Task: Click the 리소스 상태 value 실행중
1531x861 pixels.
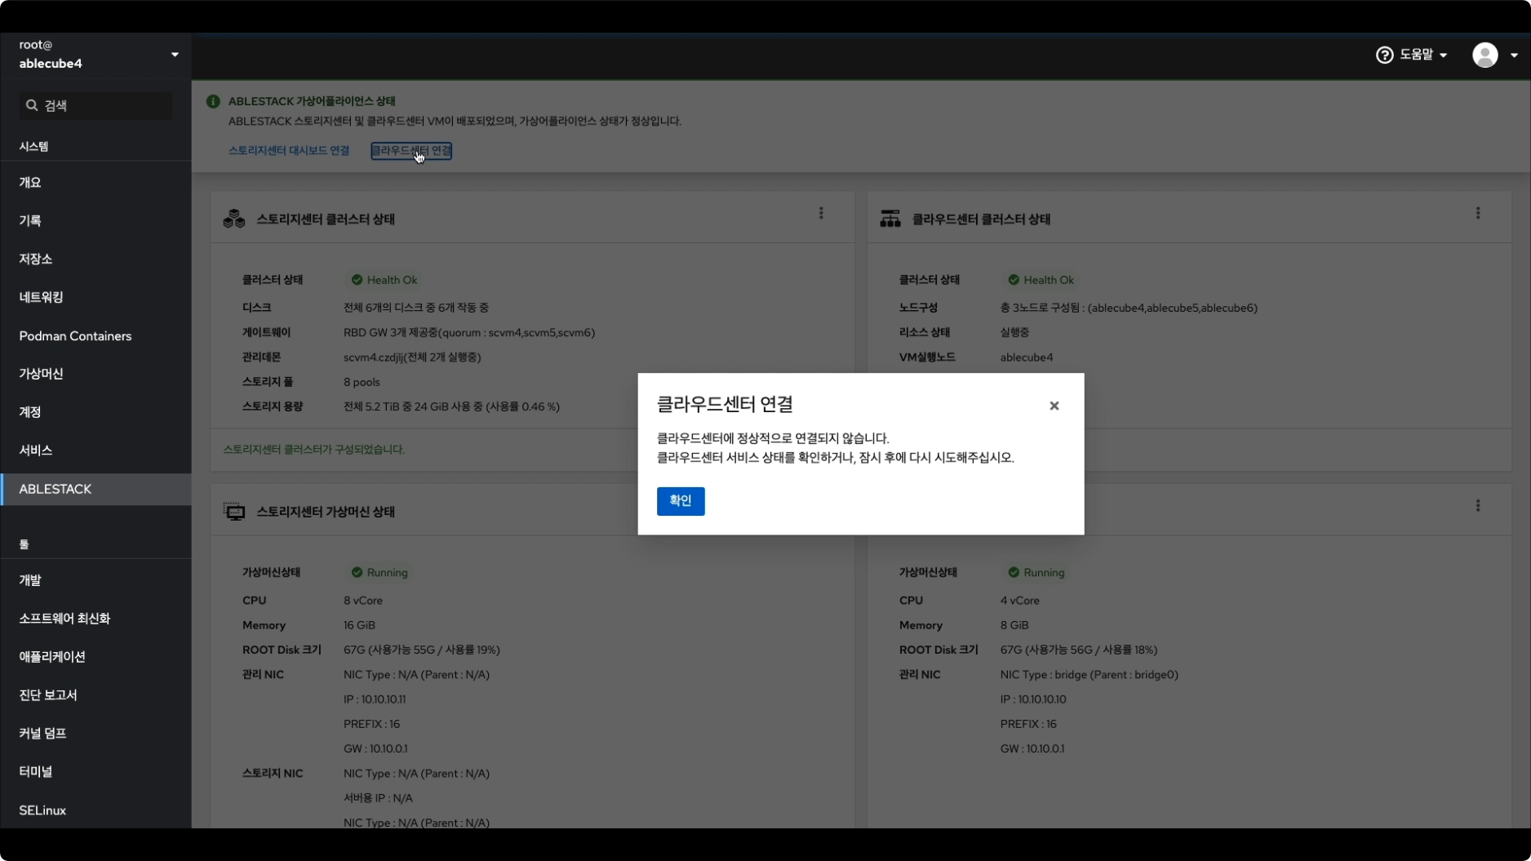Action: 1014,332
